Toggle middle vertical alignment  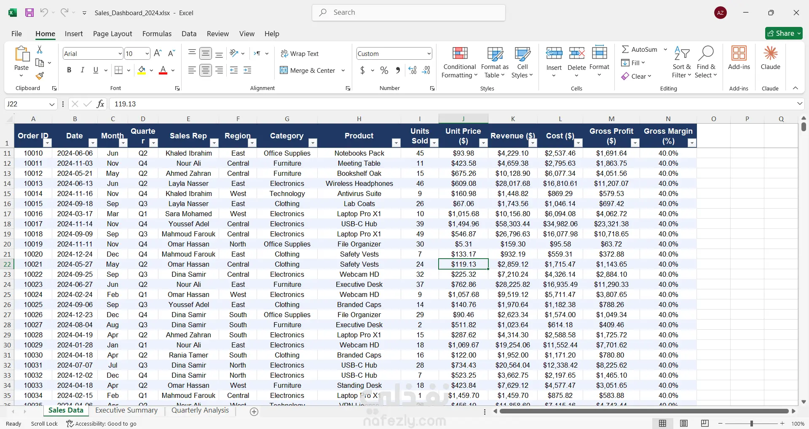click(x=206, y=53)
